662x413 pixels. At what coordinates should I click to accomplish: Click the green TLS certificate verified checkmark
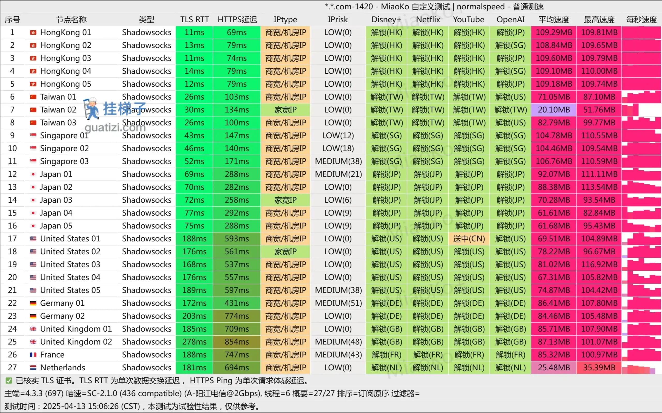(x=9, y=380)
